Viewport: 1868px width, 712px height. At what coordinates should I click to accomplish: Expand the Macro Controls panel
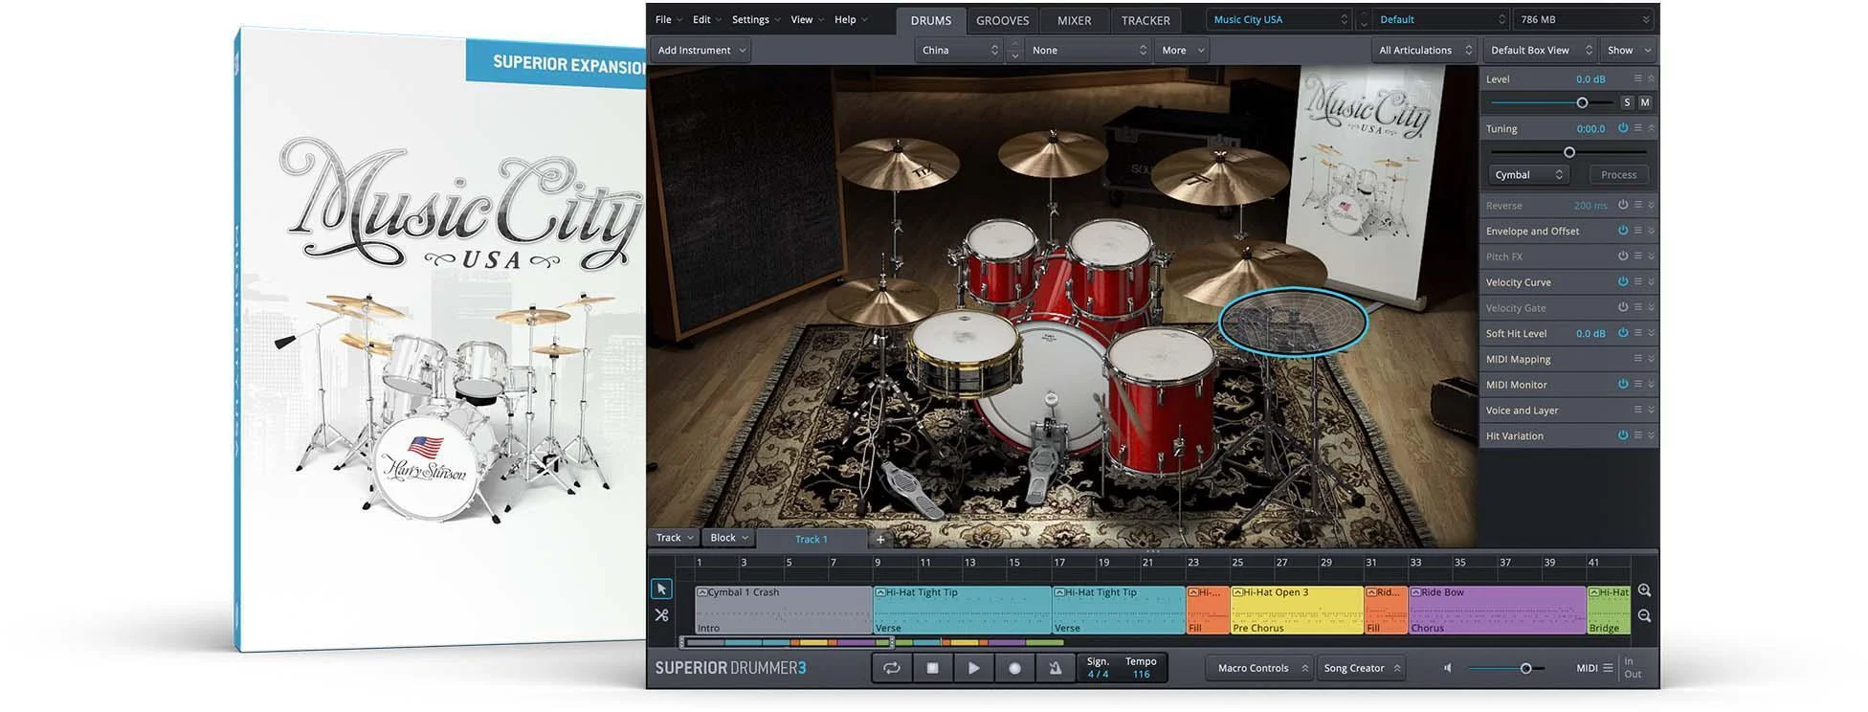[x=1258, y=668]
